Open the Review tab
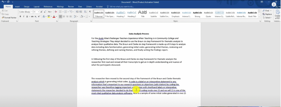Screen dimensions: 281x107 (71, 7)
